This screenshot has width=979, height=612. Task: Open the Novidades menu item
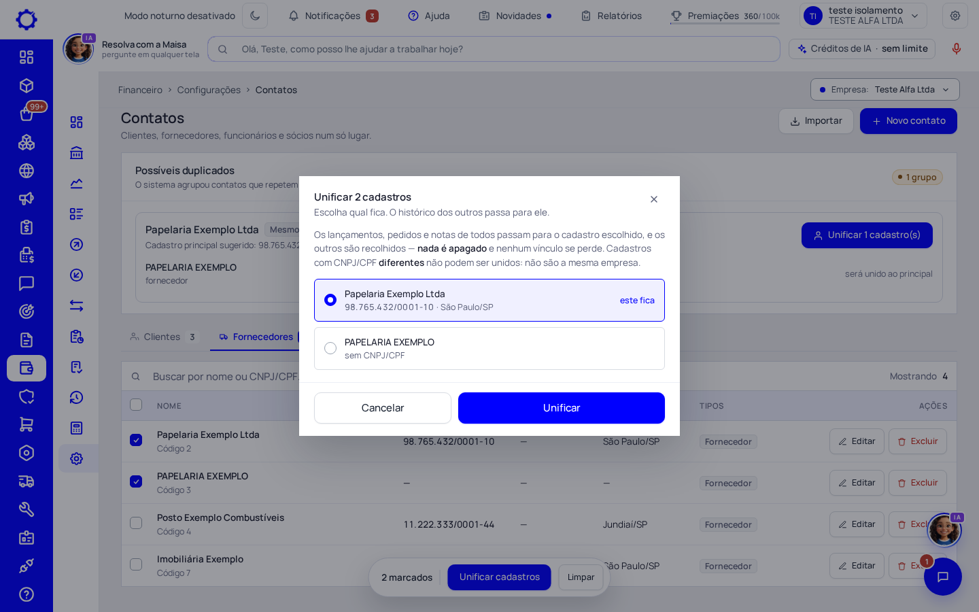point(515,16)
